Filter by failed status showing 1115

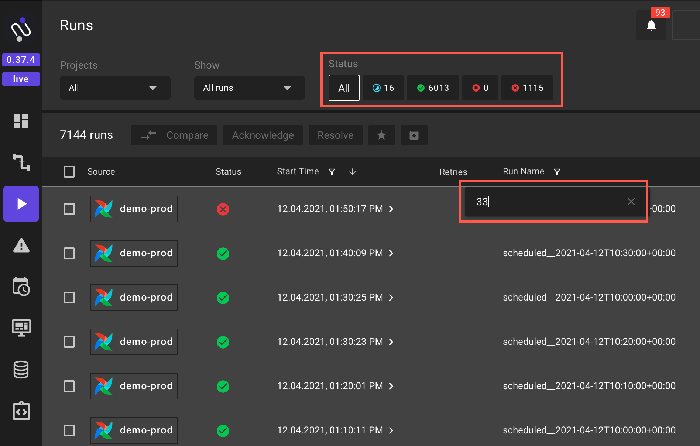click(527, 88)
